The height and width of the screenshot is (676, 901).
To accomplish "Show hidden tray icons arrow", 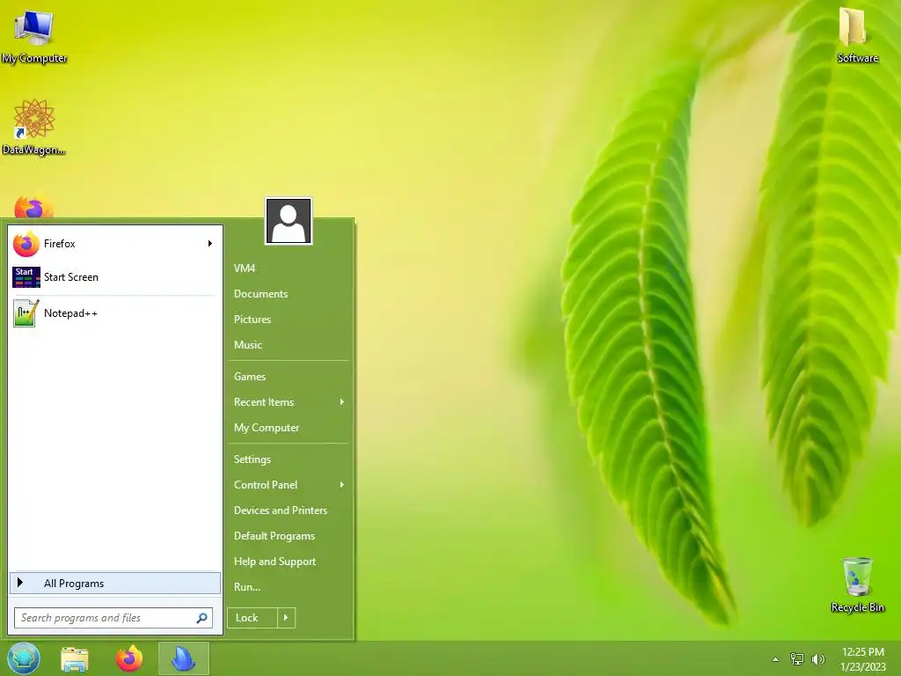I will coord(776,659).
